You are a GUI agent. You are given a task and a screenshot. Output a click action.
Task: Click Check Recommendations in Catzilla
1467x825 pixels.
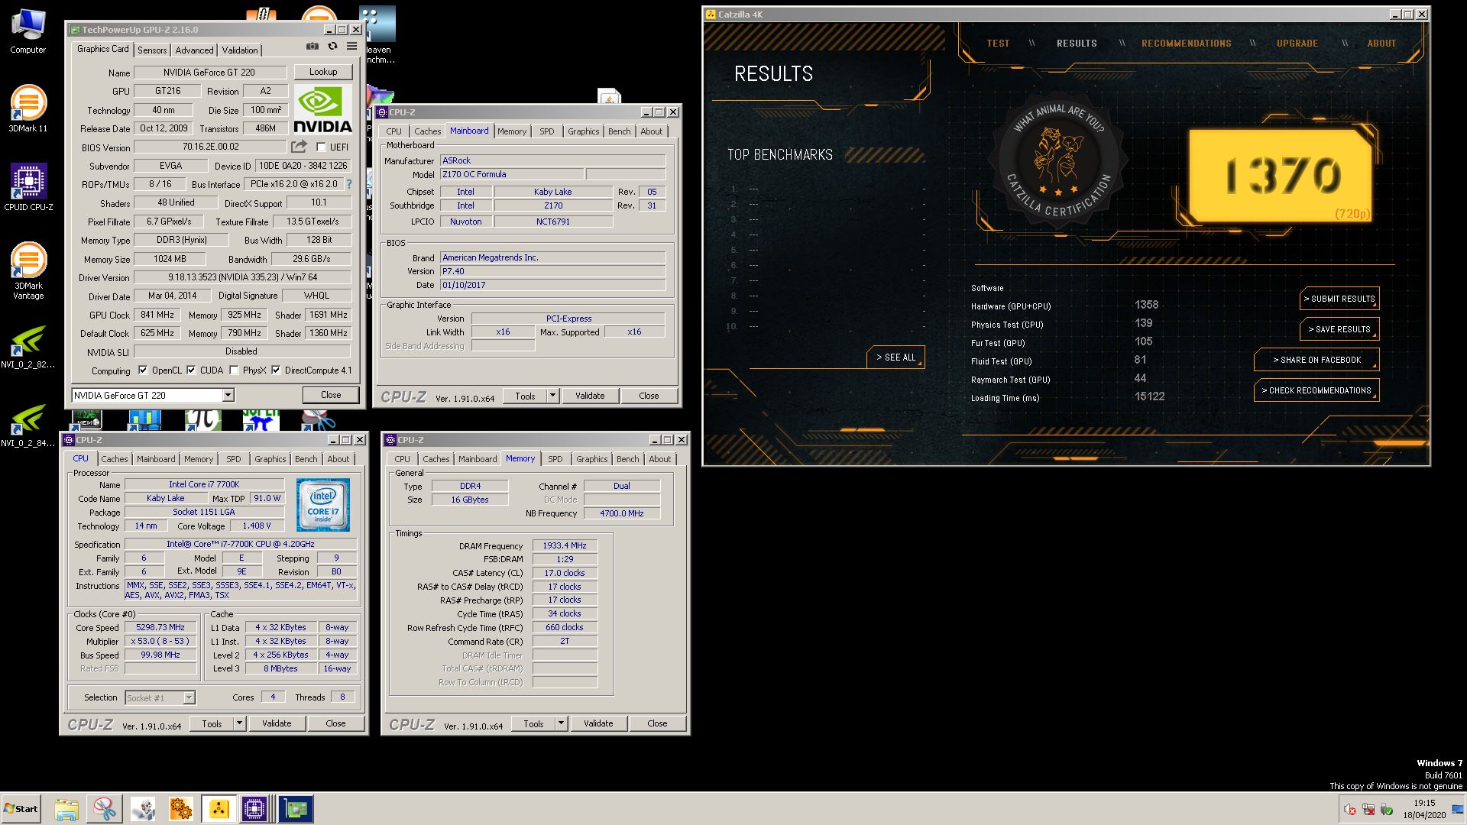pyautogui.click(x=1316, y=390)
